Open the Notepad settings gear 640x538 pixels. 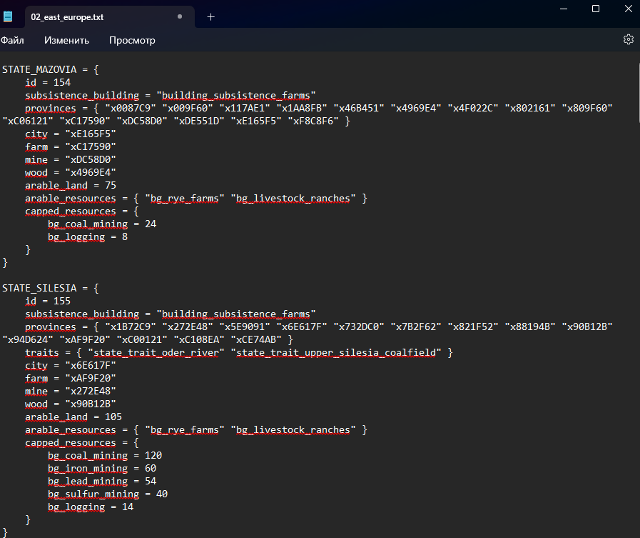coord(628,40)
